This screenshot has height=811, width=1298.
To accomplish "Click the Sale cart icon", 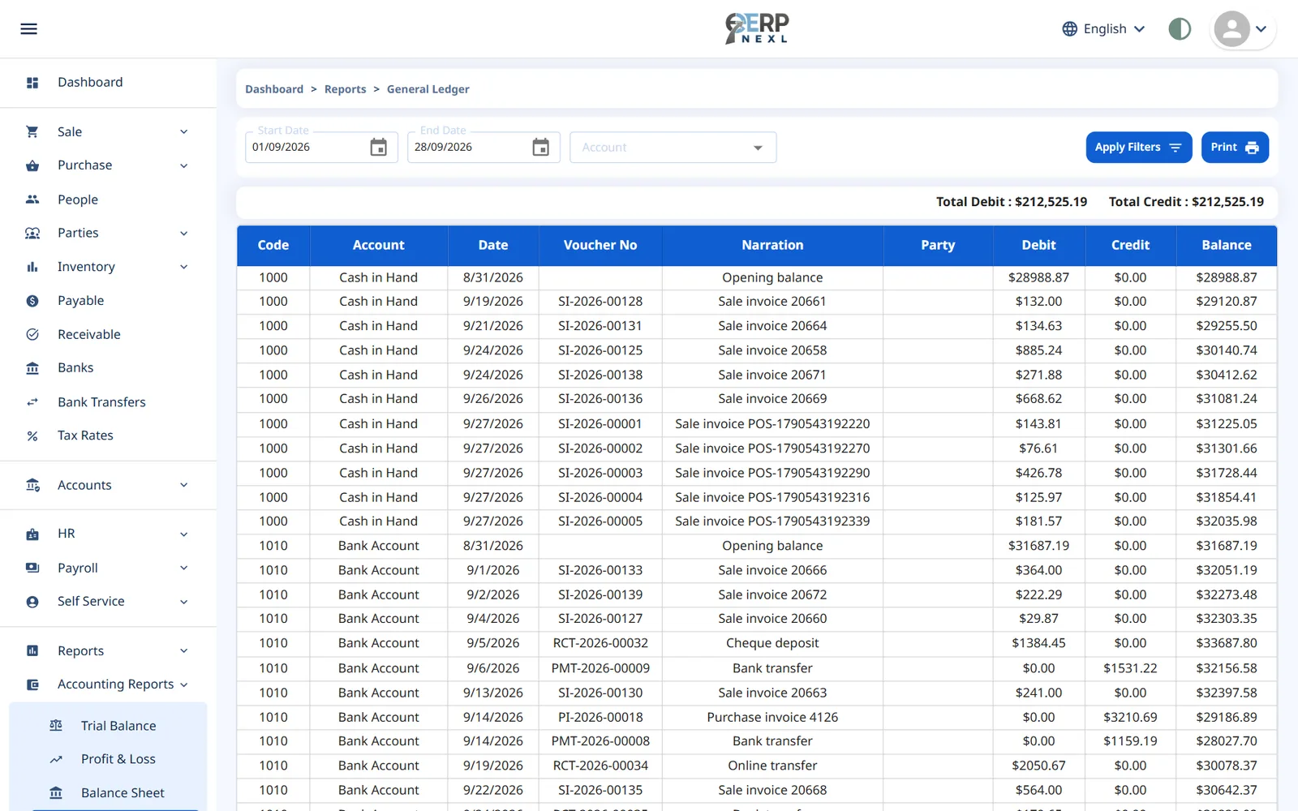I will coord(32,131).
